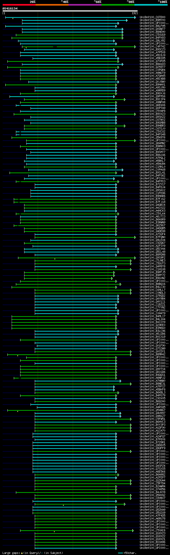Open hit UniRef100_Q9FMS6

[152, 96]
